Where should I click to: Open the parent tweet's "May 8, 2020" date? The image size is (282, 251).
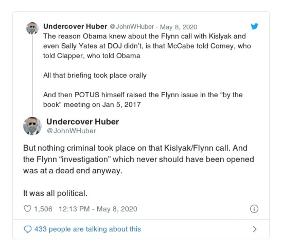pos(178,27)
